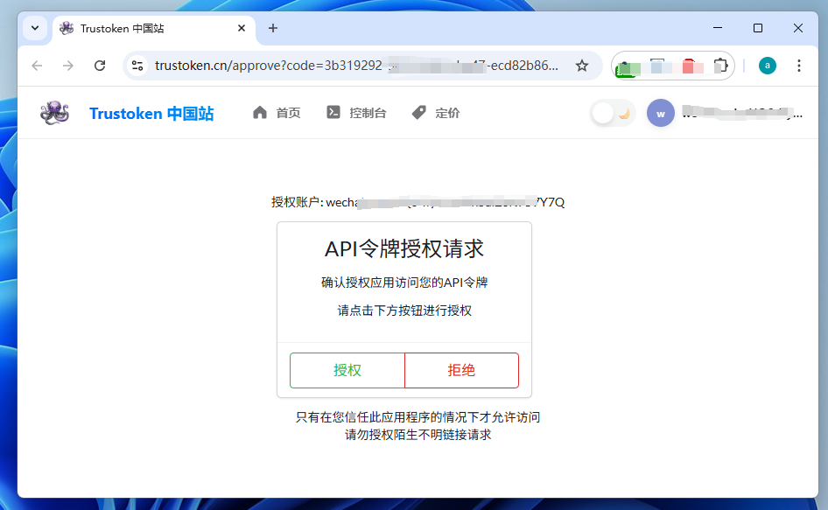Click the blue extension icon in toolbar
The image size is (828, 510).
coord(657,66)
